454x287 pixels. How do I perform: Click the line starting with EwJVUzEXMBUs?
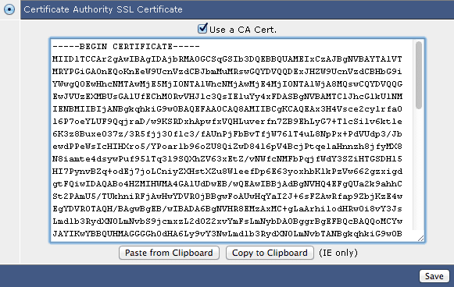click(227, 97)
